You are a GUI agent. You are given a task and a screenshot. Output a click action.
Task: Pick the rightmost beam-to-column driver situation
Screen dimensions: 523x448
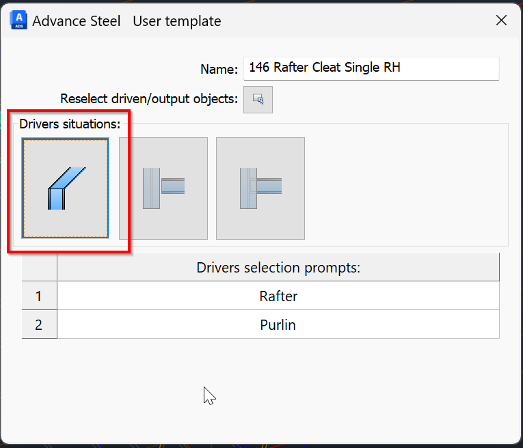[x=260, y=188]
